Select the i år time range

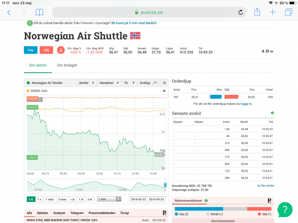click(x=73, y=199)
